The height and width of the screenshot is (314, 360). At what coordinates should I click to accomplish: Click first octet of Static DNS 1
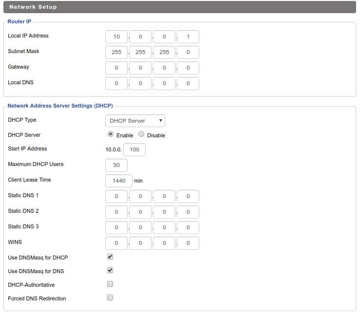(116, 196)
